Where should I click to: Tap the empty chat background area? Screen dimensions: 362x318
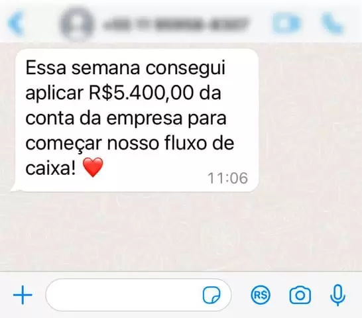(x=181, y=231)
